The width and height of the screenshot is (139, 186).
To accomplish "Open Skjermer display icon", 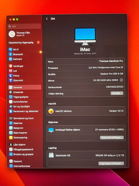I will pos(11,123).
